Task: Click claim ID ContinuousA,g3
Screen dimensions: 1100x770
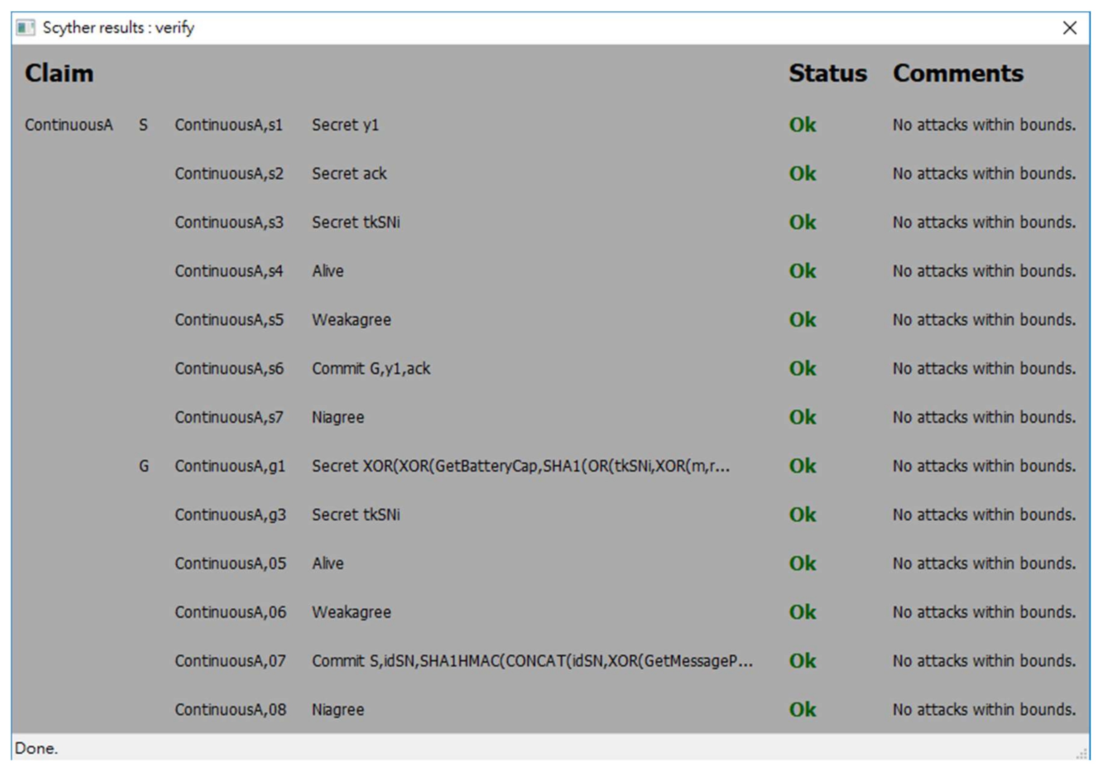Action: point(230,515)
